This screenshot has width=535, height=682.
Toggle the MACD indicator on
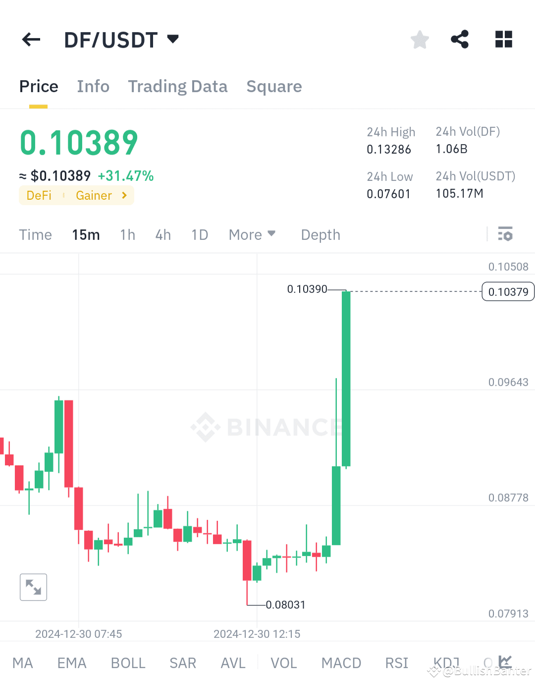pos(341,663)
